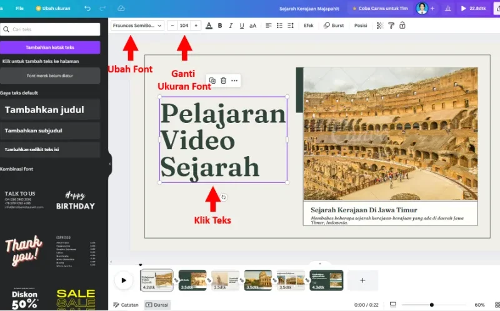Select Font merek belum diatur button
500x311 pixels.
(50, 76)
